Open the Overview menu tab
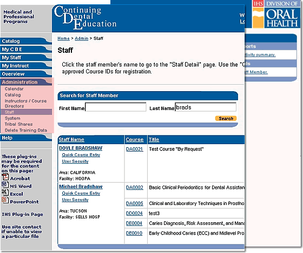Image resolution: width=303 pixels, height=253 pixels. 26,74
